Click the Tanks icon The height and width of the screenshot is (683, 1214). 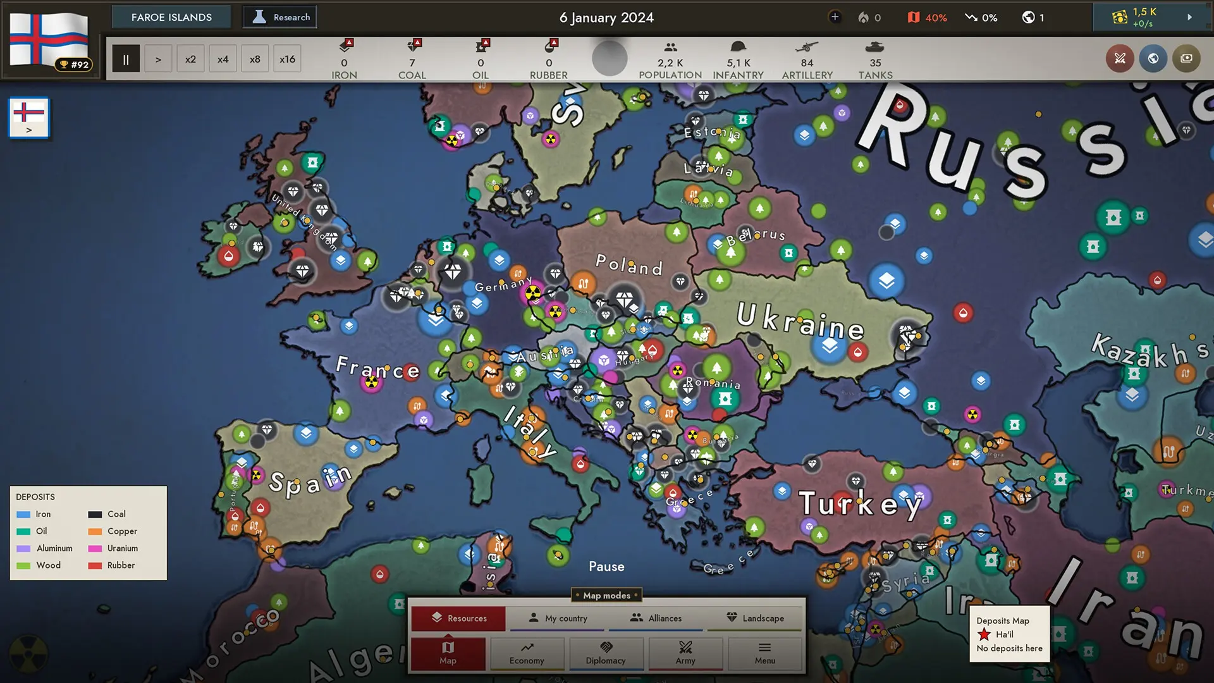[x=875, y=47]
